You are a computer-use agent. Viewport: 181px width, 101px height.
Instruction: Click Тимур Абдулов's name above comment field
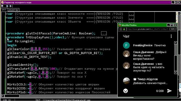pos(147,79)
